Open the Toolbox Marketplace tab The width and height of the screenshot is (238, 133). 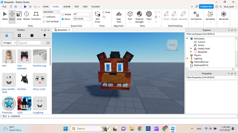[x=7, y=35]
